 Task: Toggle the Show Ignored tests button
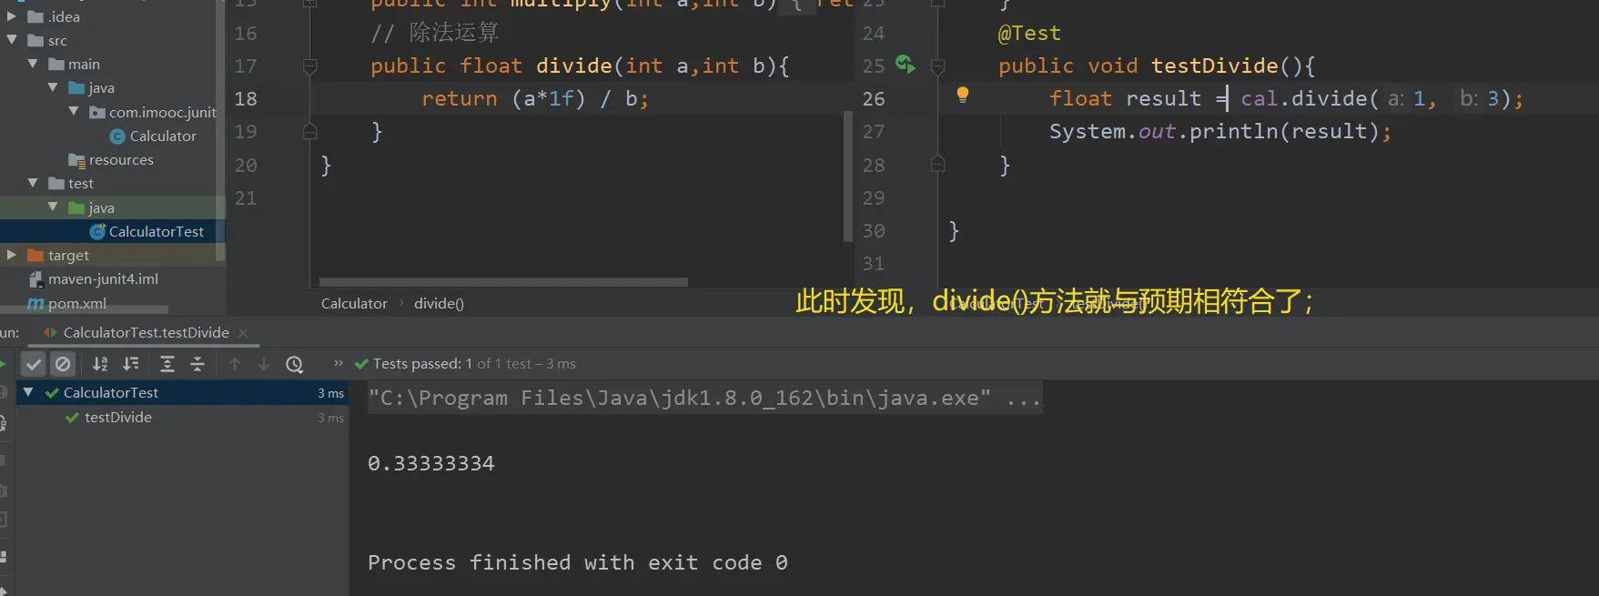63,364
